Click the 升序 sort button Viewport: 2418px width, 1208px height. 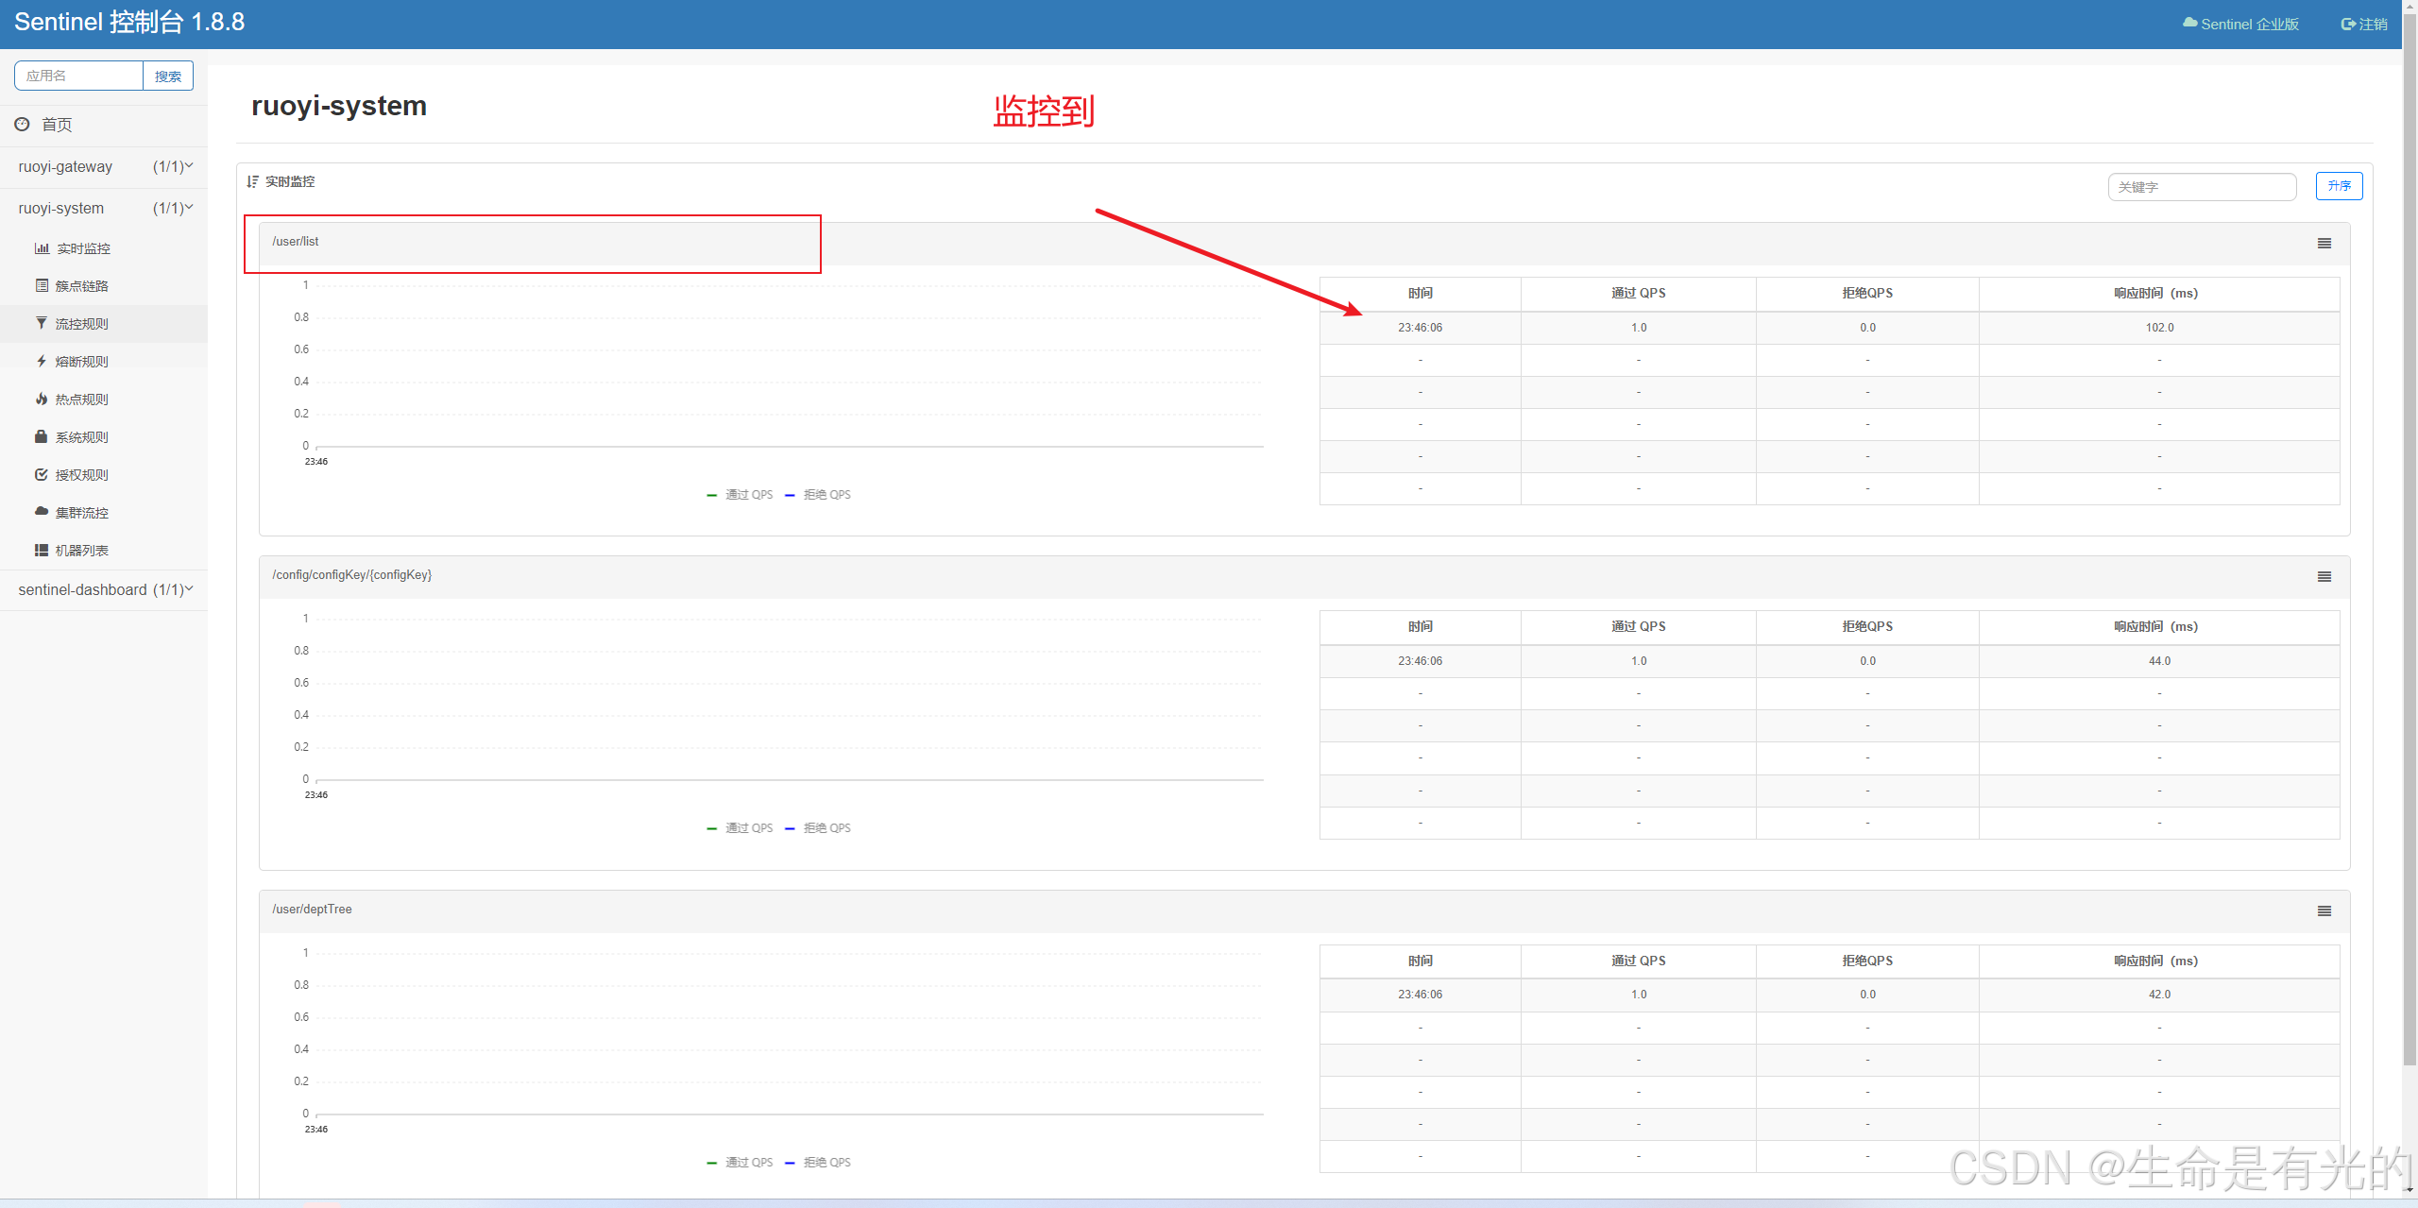point(2339,186)
